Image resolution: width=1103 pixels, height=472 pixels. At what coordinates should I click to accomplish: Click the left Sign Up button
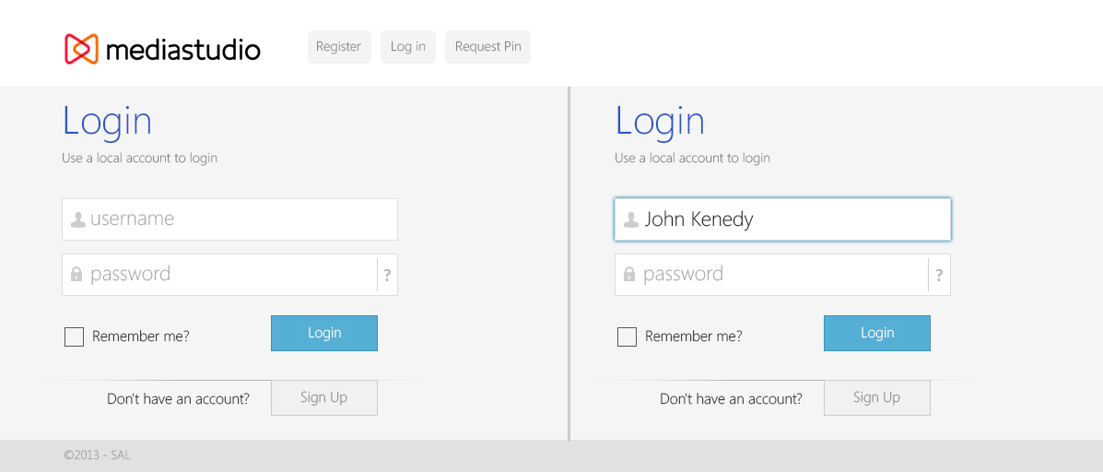[x=324, y=397]
